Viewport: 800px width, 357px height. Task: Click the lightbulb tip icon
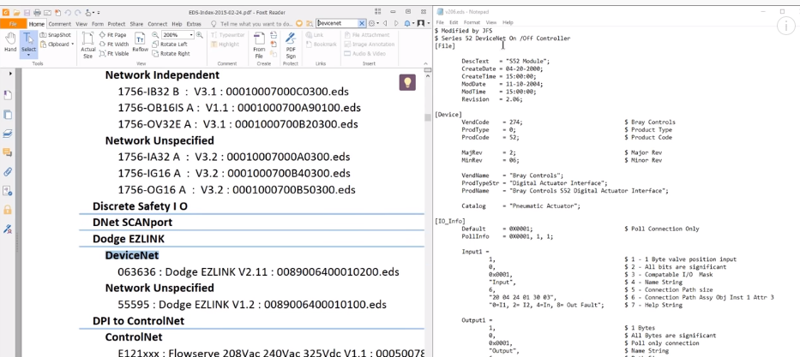(x=407, y=82)
